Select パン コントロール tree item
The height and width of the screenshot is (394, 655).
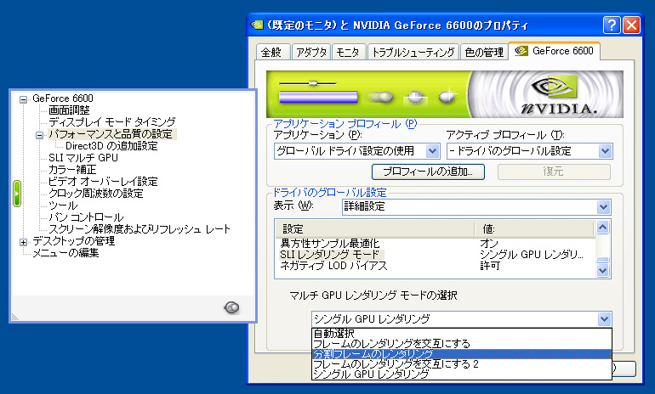coord(86,217)
